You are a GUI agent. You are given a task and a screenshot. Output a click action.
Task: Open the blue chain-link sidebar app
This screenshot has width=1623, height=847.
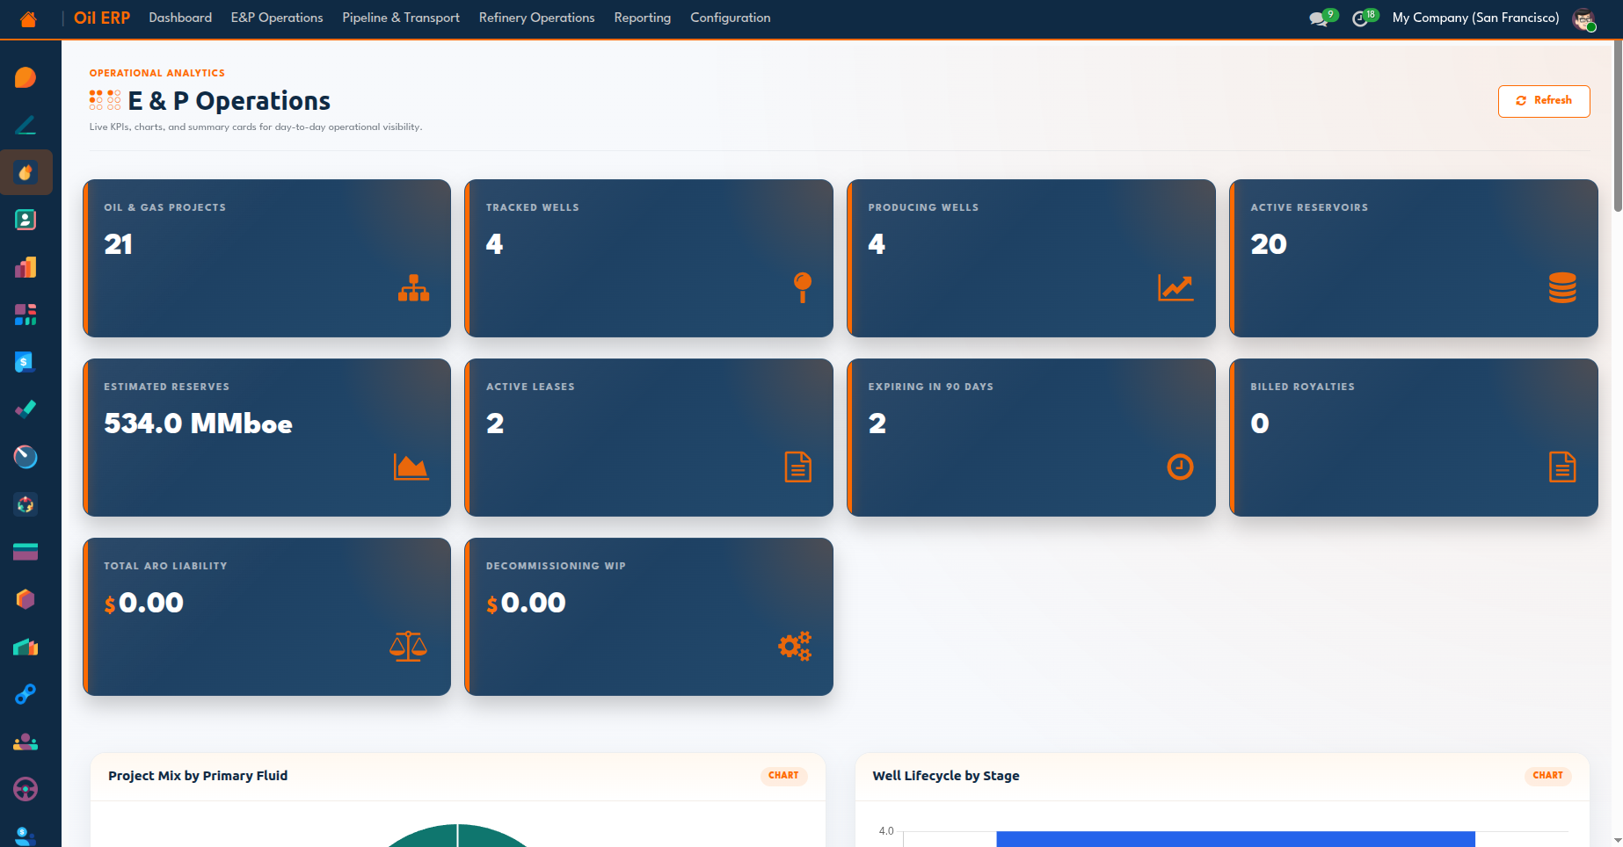pyautogui.click(x=25, y=694)
